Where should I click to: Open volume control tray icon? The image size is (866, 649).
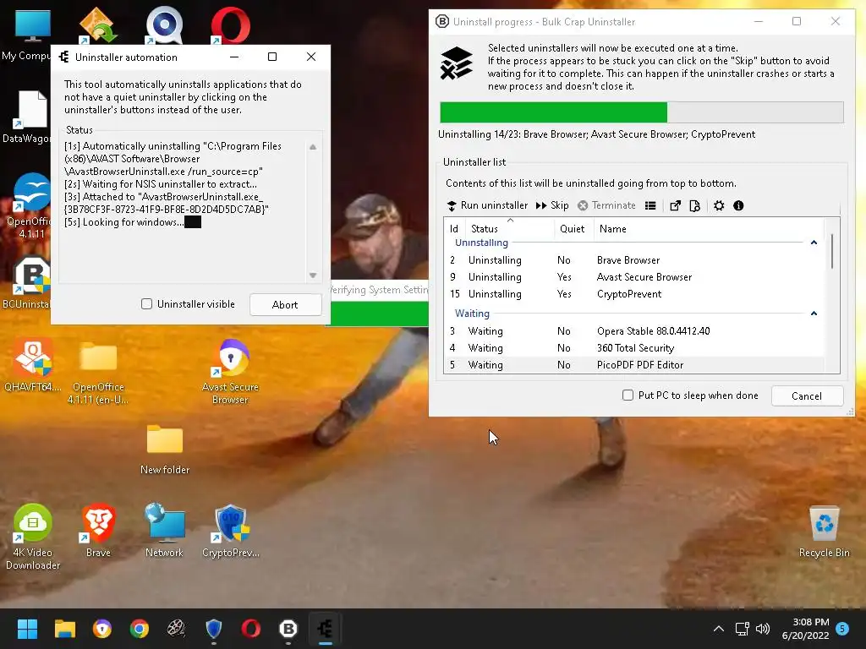pos(763,629)
